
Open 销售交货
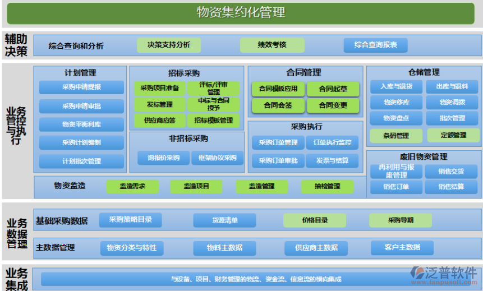tap(451, 172)
